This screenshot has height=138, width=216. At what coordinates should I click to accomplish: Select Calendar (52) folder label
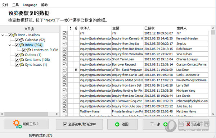tap(35, 40)
